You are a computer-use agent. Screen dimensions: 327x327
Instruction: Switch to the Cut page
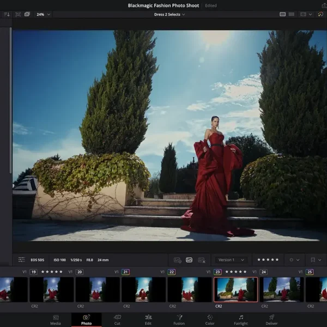coord(117,319)
